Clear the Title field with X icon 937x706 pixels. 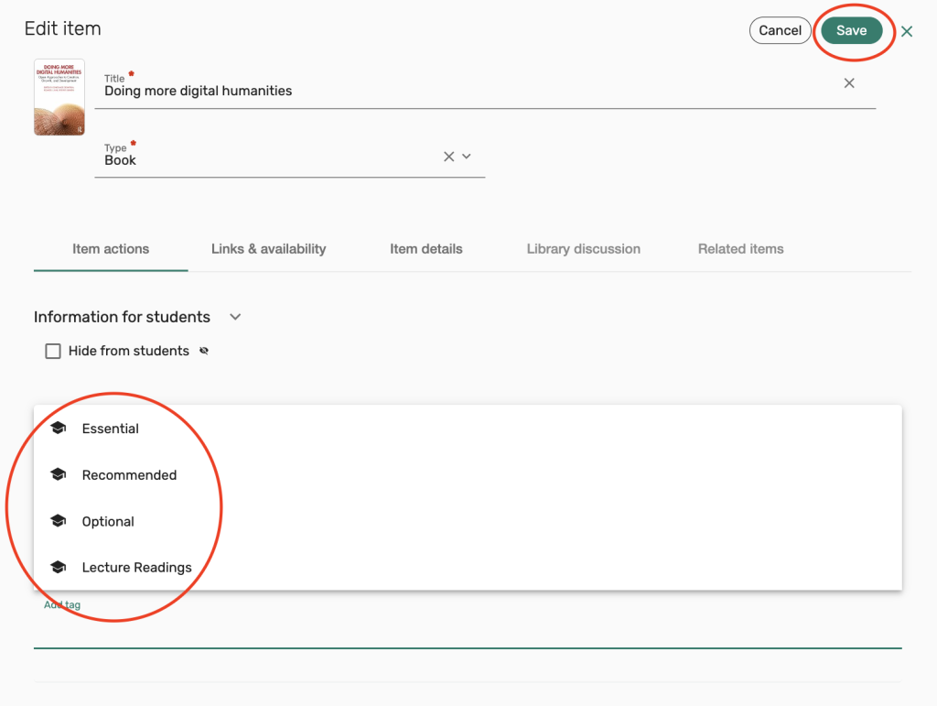[x=849, y=83]
